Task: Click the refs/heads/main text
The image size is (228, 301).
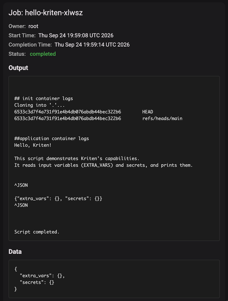Action: tap(162, 118)
